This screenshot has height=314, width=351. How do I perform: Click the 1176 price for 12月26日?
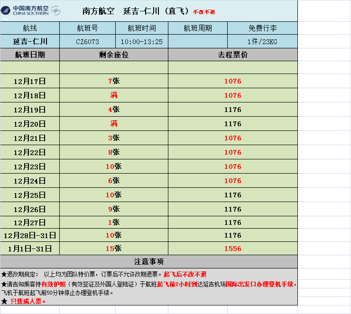point(233,209)
